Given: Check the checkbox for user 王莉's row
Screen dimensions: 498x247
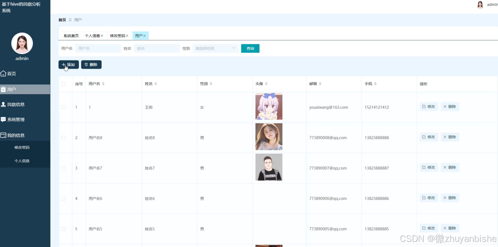Looking at the screenshot, I should coord(64,106).
